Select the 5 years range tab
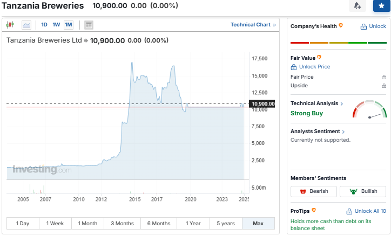The width and height of the screenshot is (391, 236). [x=226, y=223]
